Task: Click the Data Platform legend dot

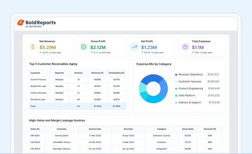Action: click(x=176, y=96)
